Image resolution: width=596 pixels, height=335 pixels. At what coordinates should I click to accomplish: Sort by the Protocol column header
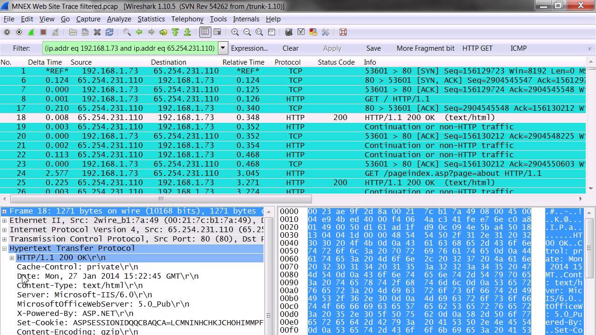[x=288, y=62]
